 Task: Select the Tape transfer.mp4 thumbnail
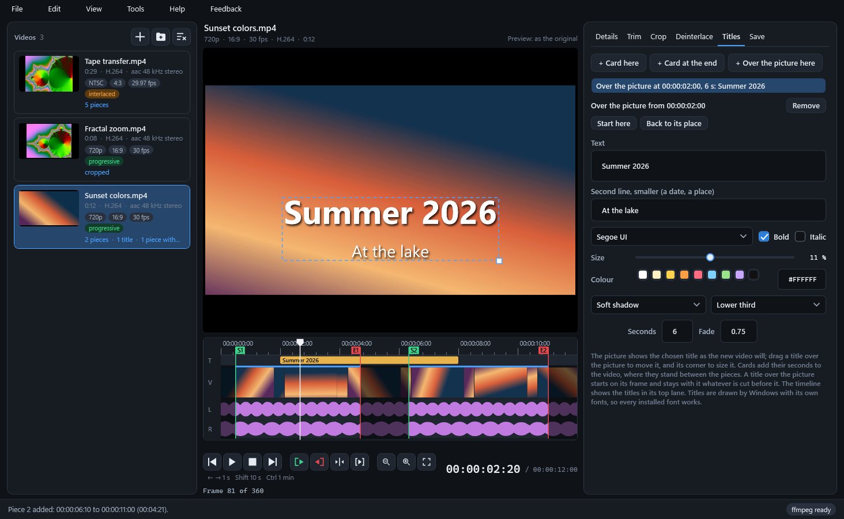point(49,74)
